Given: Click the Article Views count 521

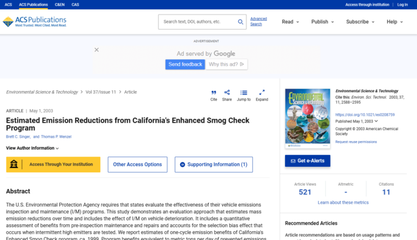Looking at the screenshot, I should [305, 192].
